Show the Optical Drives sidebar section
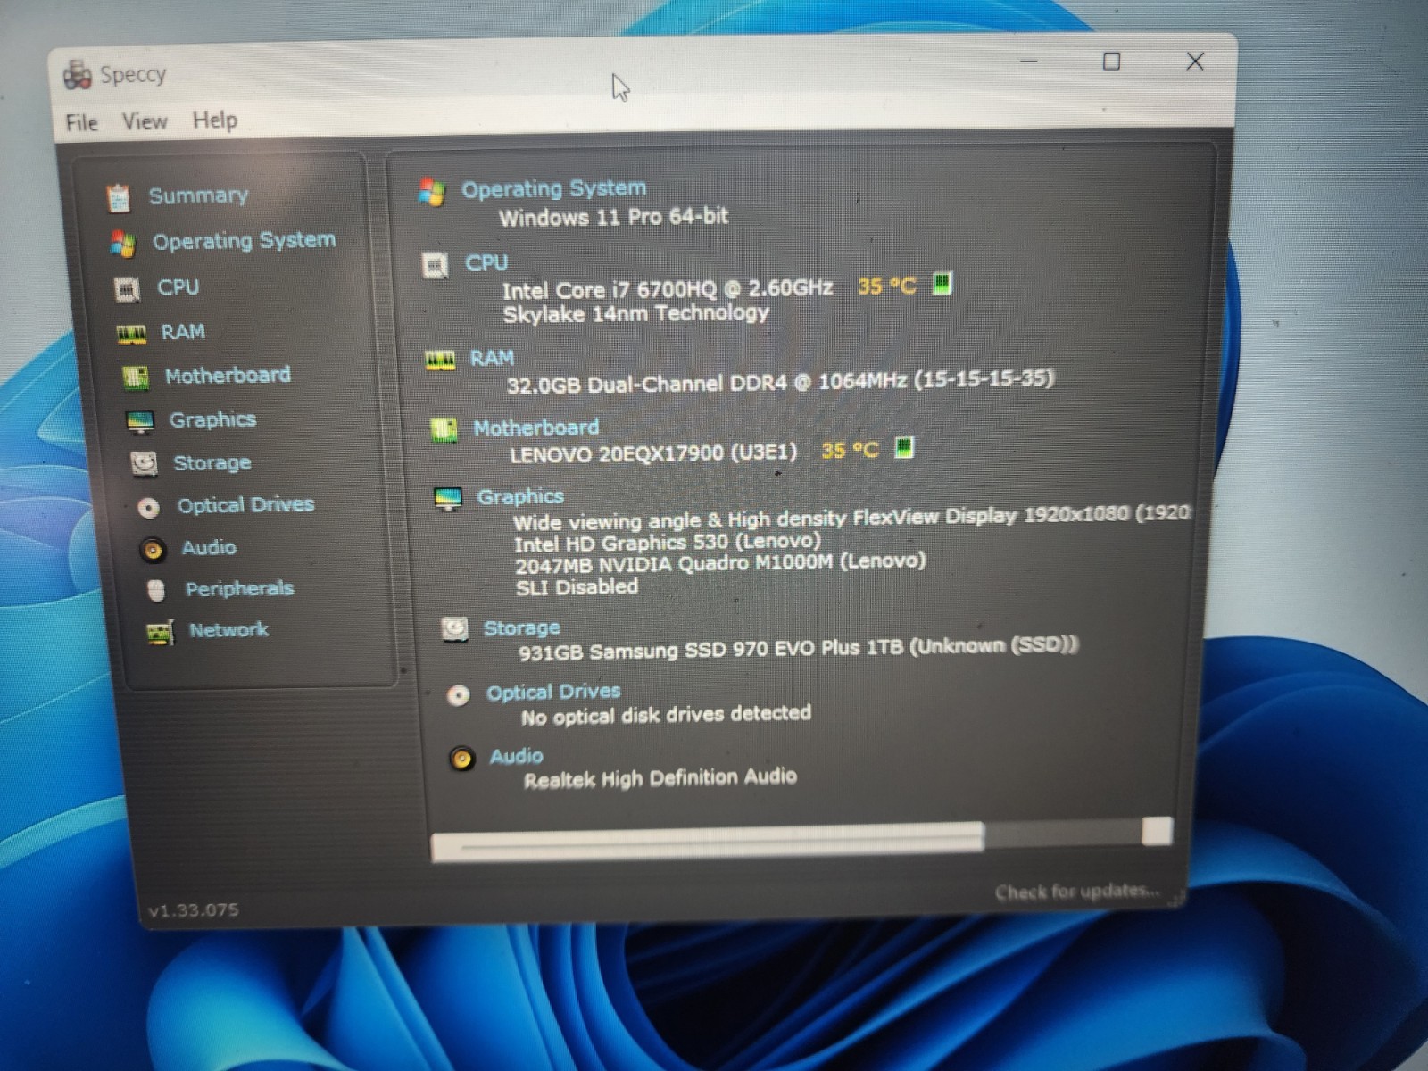The height and width of the screenshot is (1071, 1428). (x=245, y=505)
